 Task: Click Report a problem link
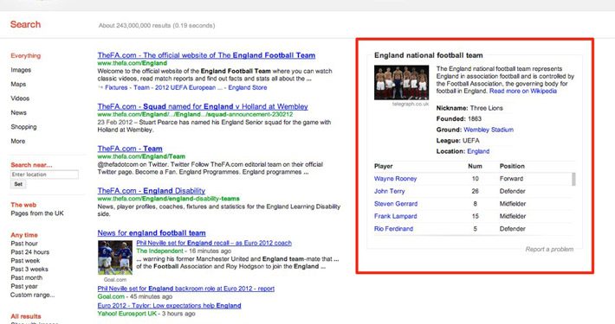[549, 249]
